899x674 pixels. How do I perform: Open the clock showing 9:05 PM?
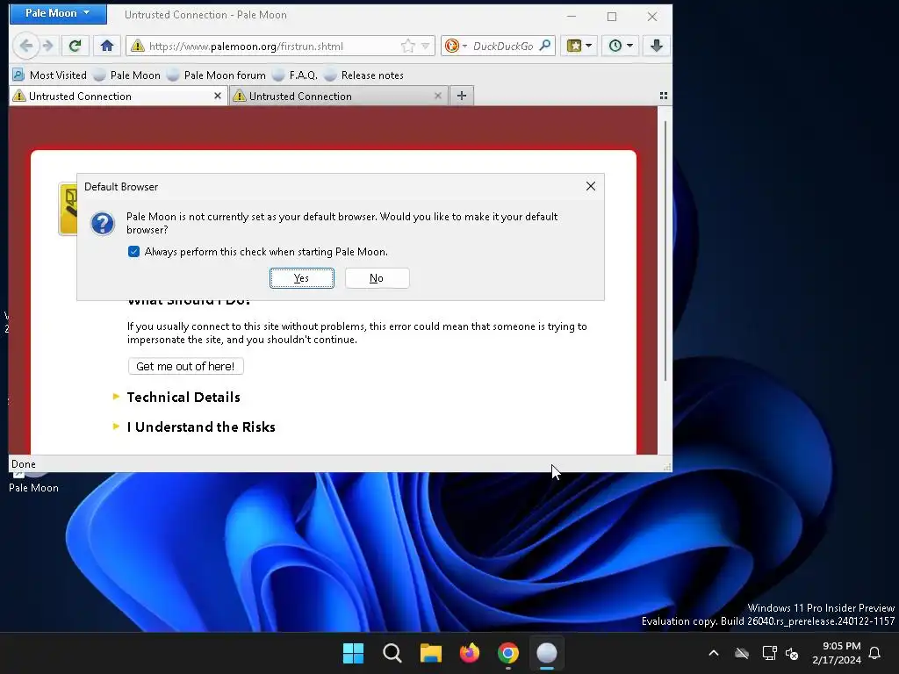click(837, 653)
